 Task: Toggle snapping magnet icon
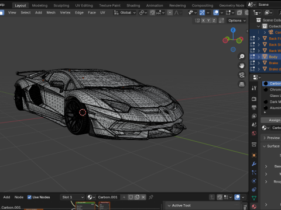point(152,13)
